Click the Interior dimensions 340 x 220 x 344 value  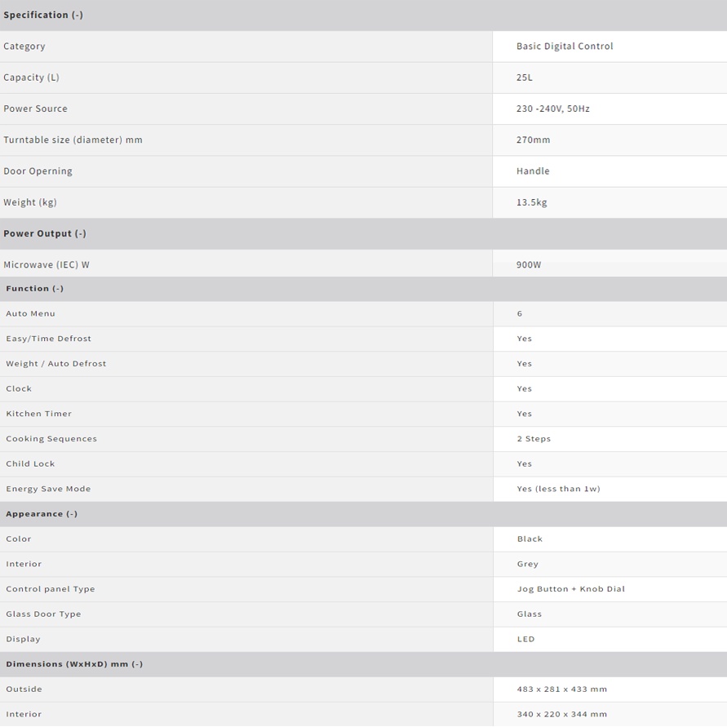[x=561, y=714]
